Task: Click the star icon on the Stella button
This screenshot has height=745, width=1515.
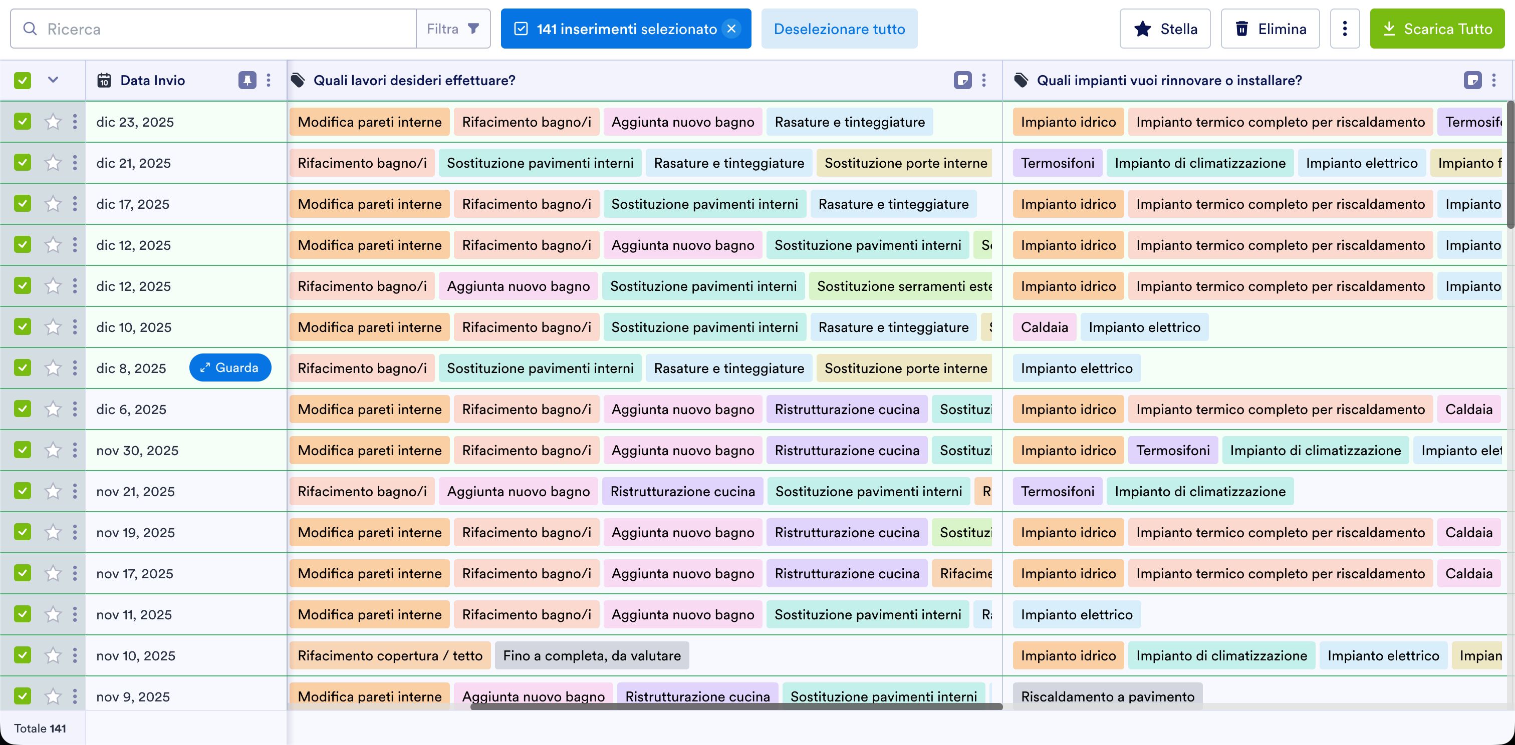Action: (1142, 28)
